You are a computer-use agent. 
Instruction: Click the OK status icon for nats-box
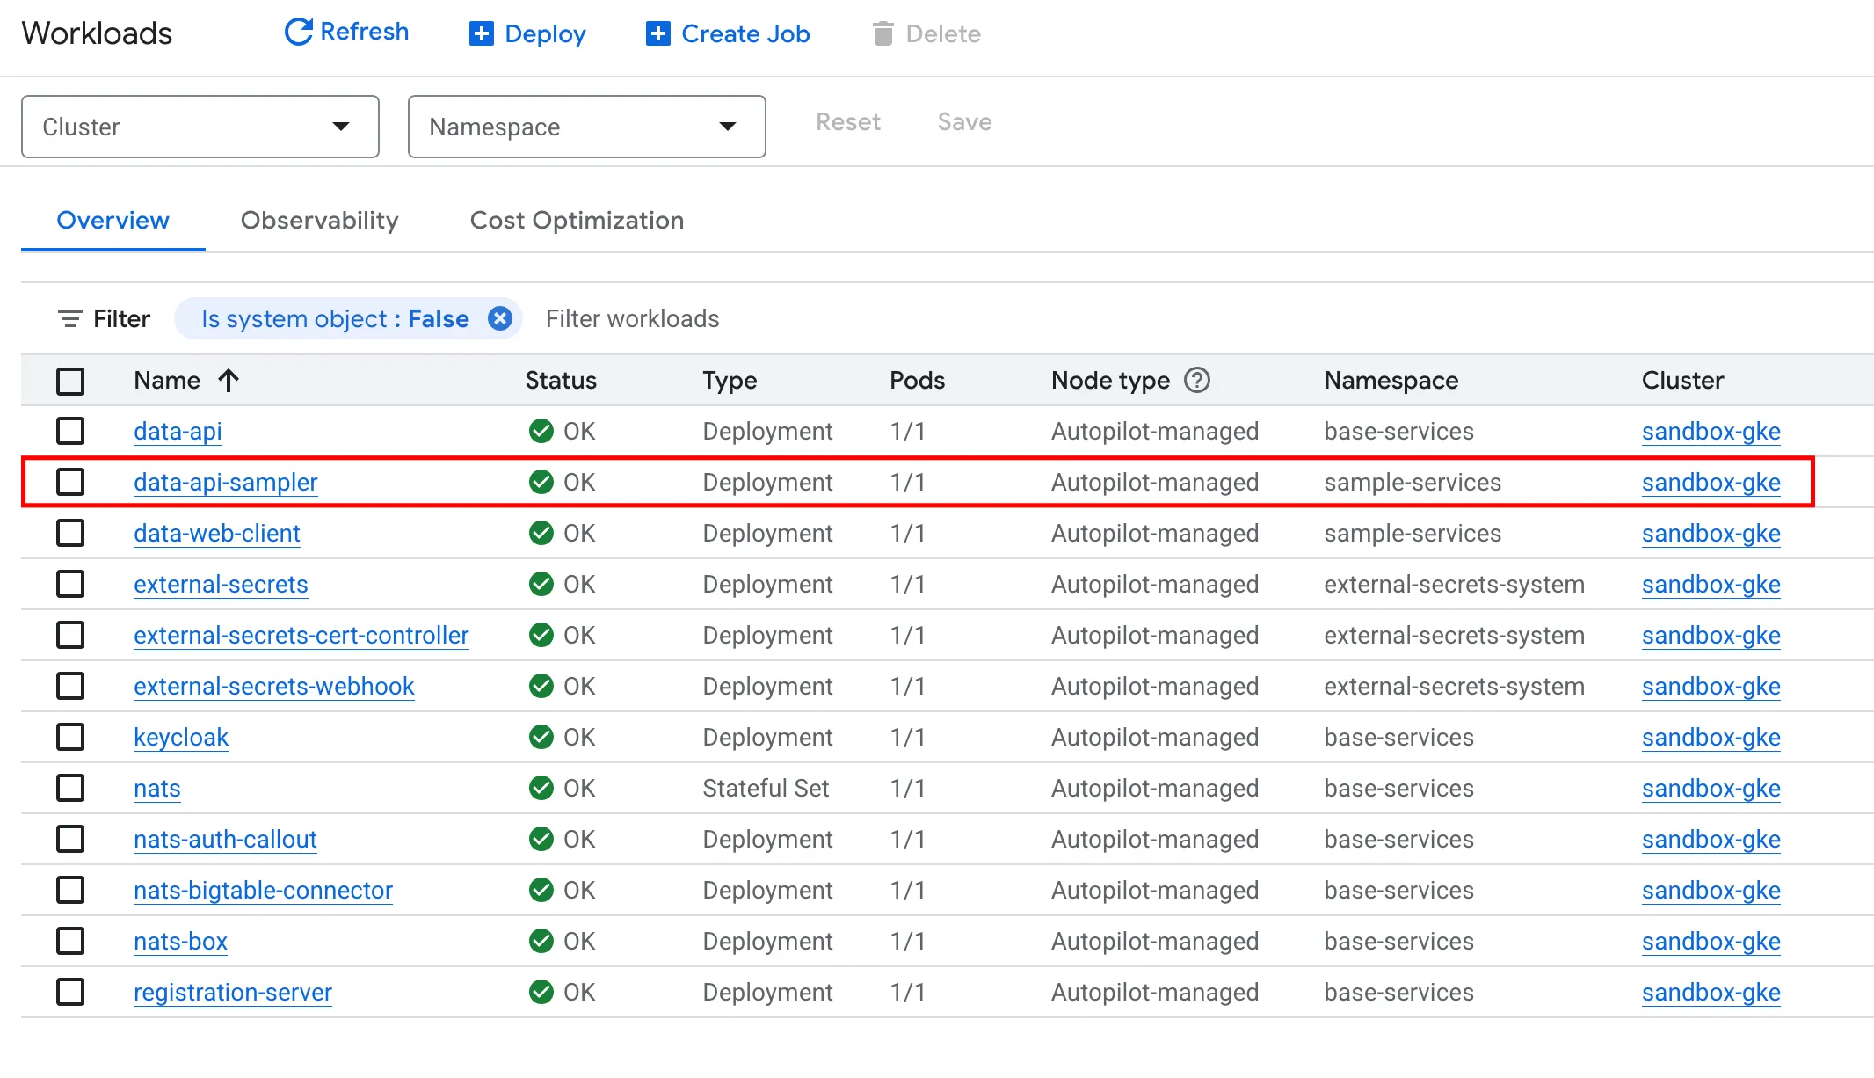click(x=541, y=941)
